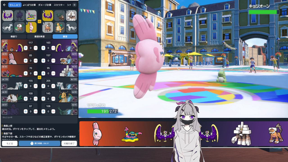Decrease rank under speed 85
Viewport: 288px width, 162px height.
(36, 61)
